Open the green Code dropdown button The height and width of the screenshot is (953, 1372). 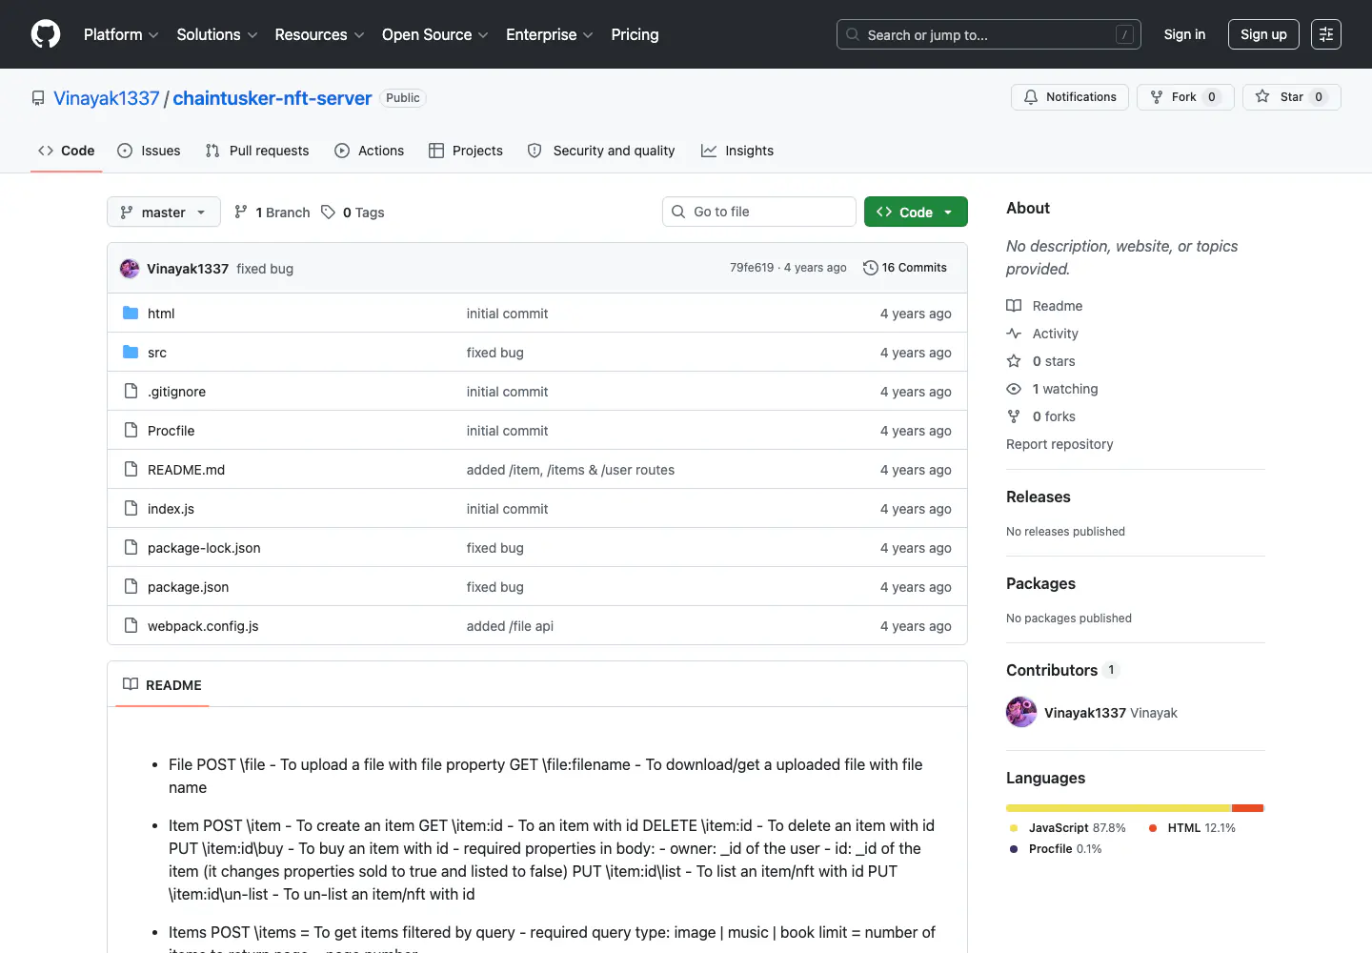[916, 212]
